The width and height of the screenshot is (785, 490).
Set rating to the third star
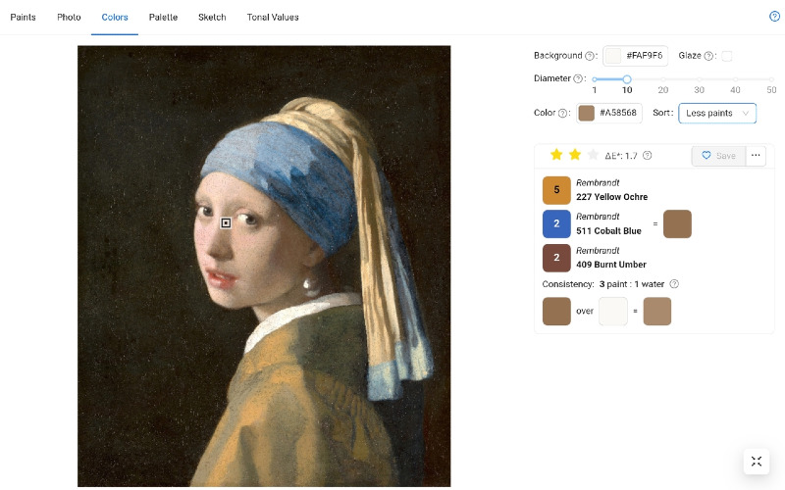[x=593, y=155]
